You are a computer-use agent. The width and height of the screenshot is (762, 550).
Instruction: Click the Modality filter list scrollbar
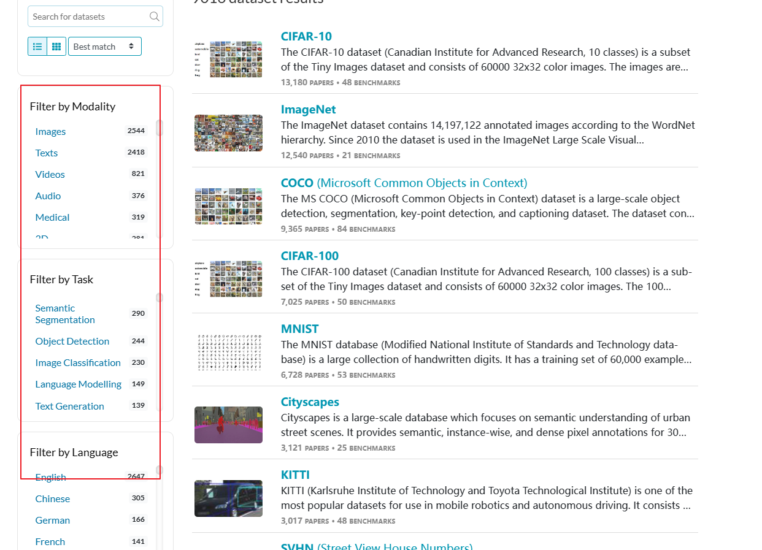160,128
